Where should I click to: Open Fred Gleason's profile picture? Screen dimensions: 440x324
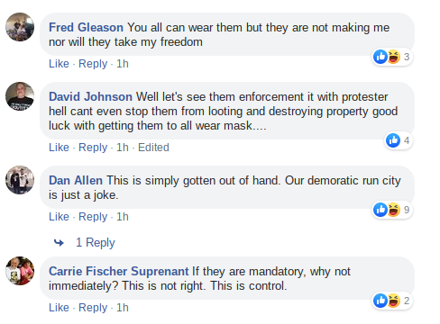point(20,27)
